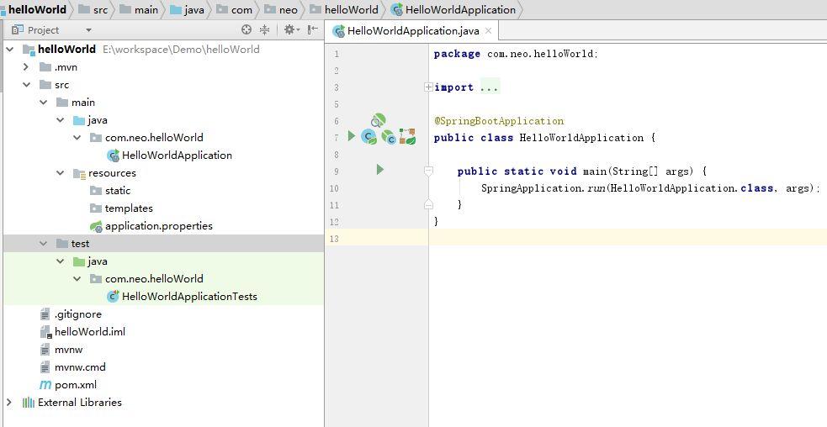Click the External Libraries bars icon
This screenshot has width=827, height=427.
pos(28,403)
